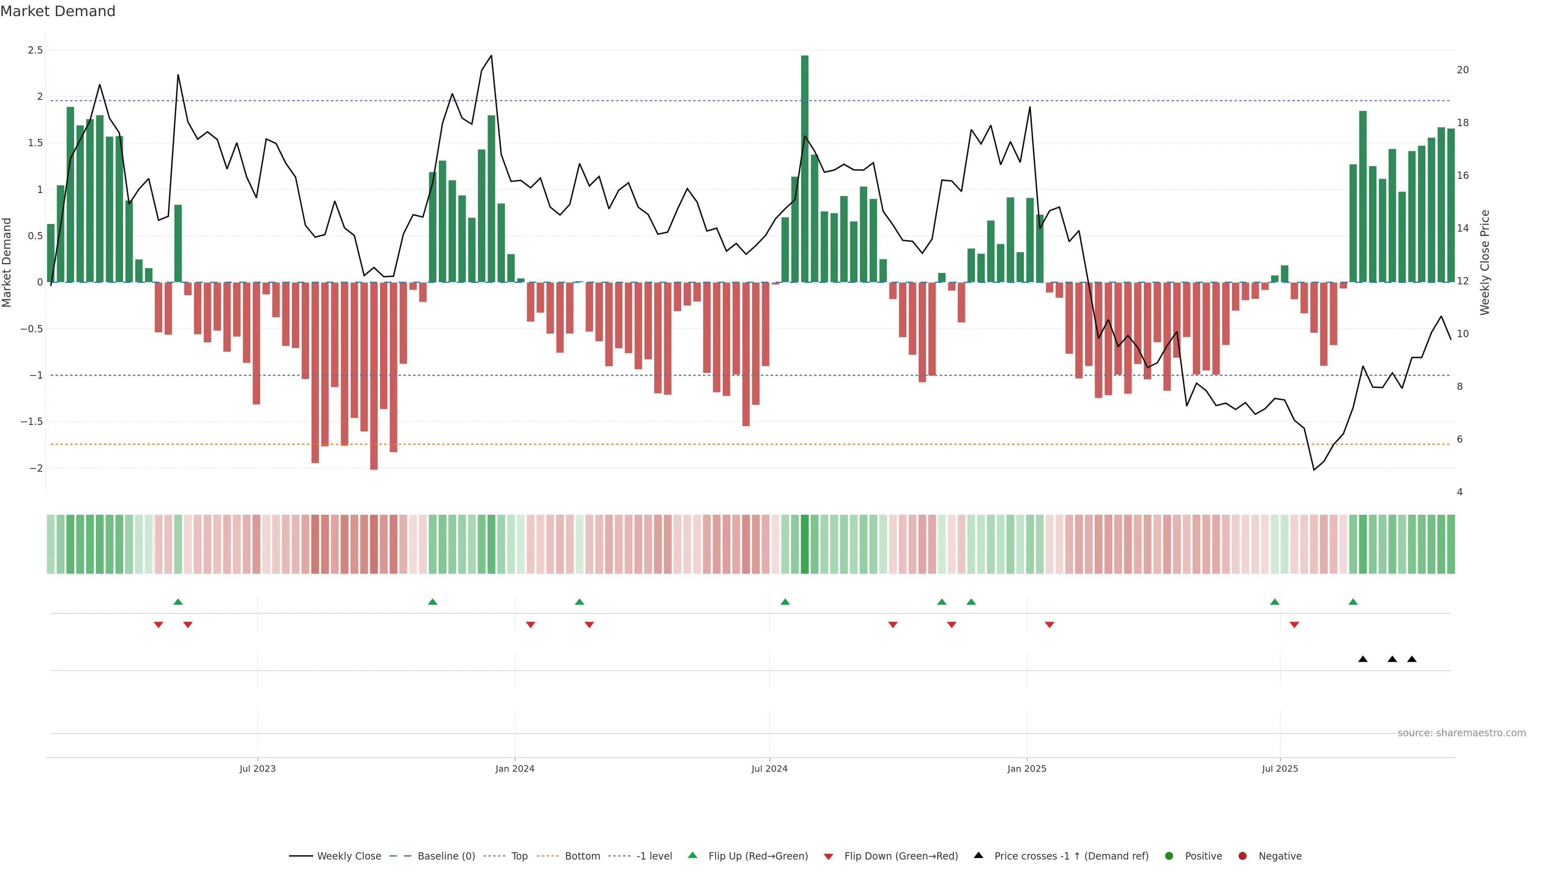
Task: Click the Jul 2023 x-axis label
Action: click(x=258, y=769)
